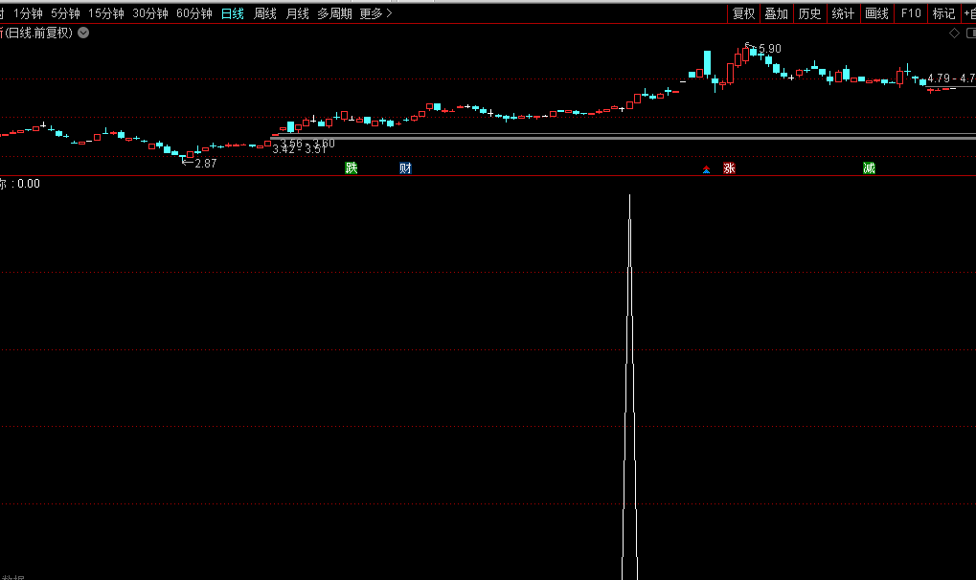976x580 pixels.
Task: Switch to the 15分钟 period tab
Action: point(106,13)
